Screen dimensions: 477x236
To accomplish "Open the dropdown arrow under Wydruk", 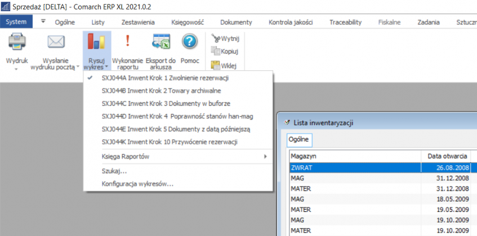I will [16, 69].
